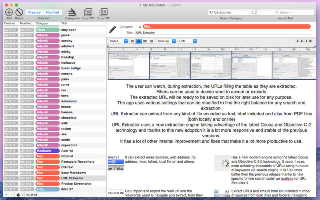Click the decimal tab stop icon
Image resolution: width=320 pixels, height=200 pixels.
(x=310, y=41)
